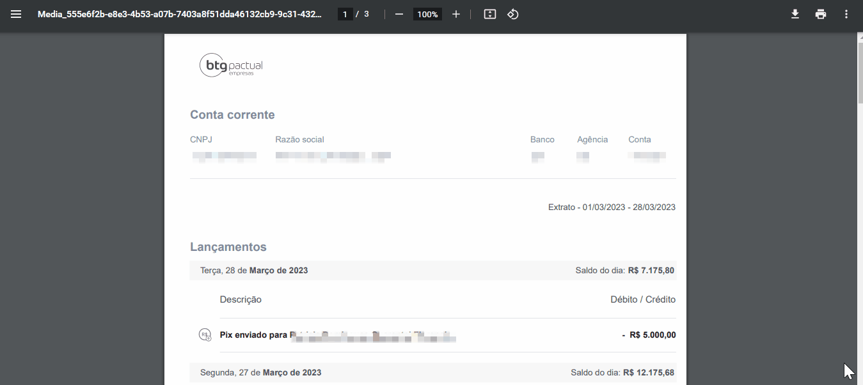Screen dimensions: 863x385
Task: Click the BTG Pactual logo
Action: pyautogui.click(x=232, y=64)
